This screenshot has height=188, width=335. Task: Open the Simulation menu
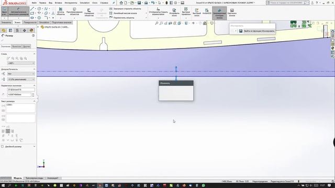(85, 3)
